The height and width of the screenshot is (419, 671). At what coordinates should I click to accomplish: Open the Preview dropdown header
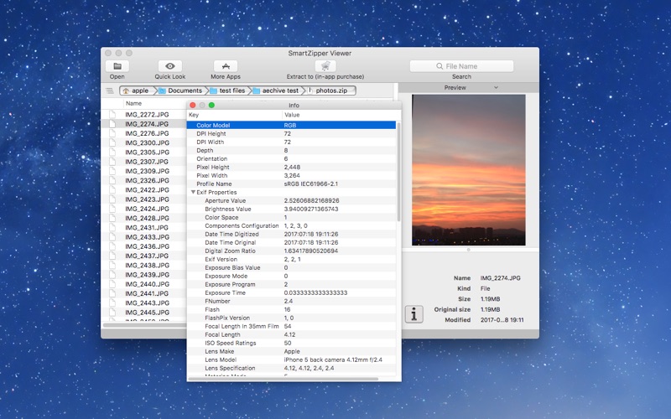(460, 87)
